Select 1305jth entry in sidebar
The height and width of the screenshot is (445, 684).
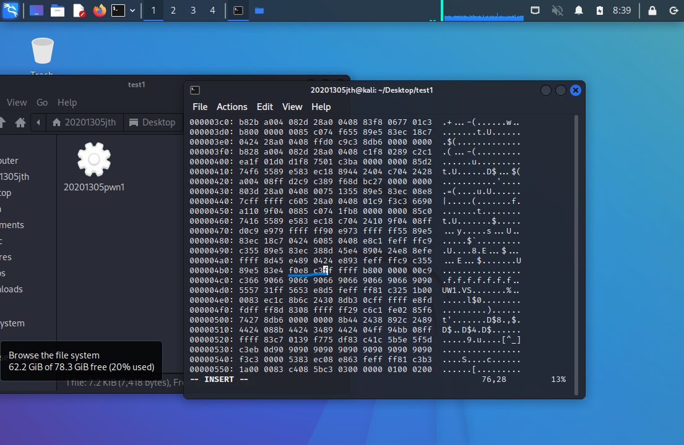pyautogui.click(x=15, y=176)
